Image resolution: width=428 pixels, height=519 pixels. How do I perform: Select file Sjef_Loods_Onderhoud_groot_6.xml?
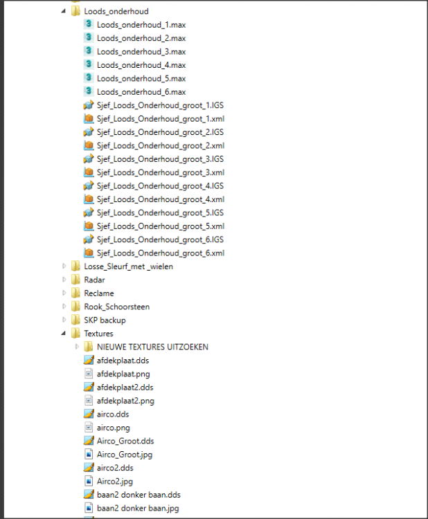(x=160, y=253)
